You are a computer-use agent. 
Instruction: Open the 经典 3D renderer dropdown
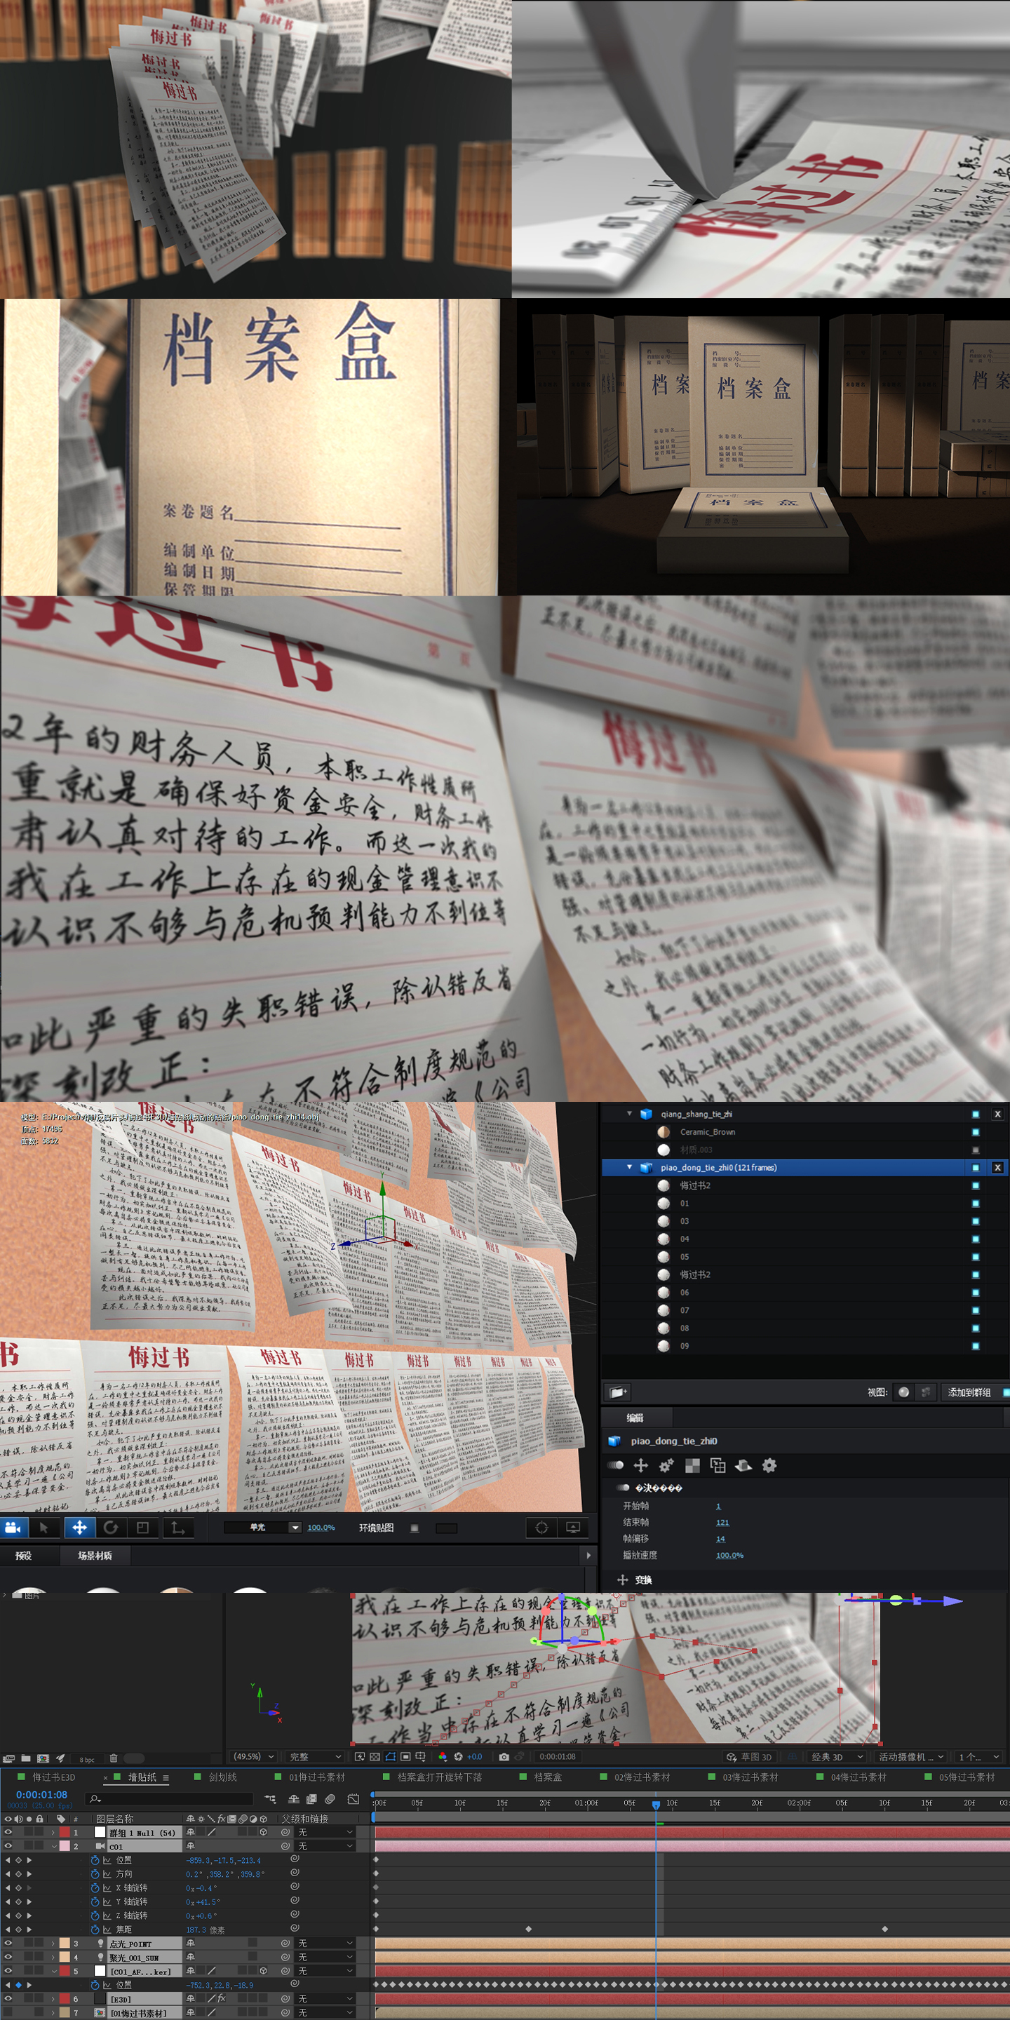[x=837, y=1756]
